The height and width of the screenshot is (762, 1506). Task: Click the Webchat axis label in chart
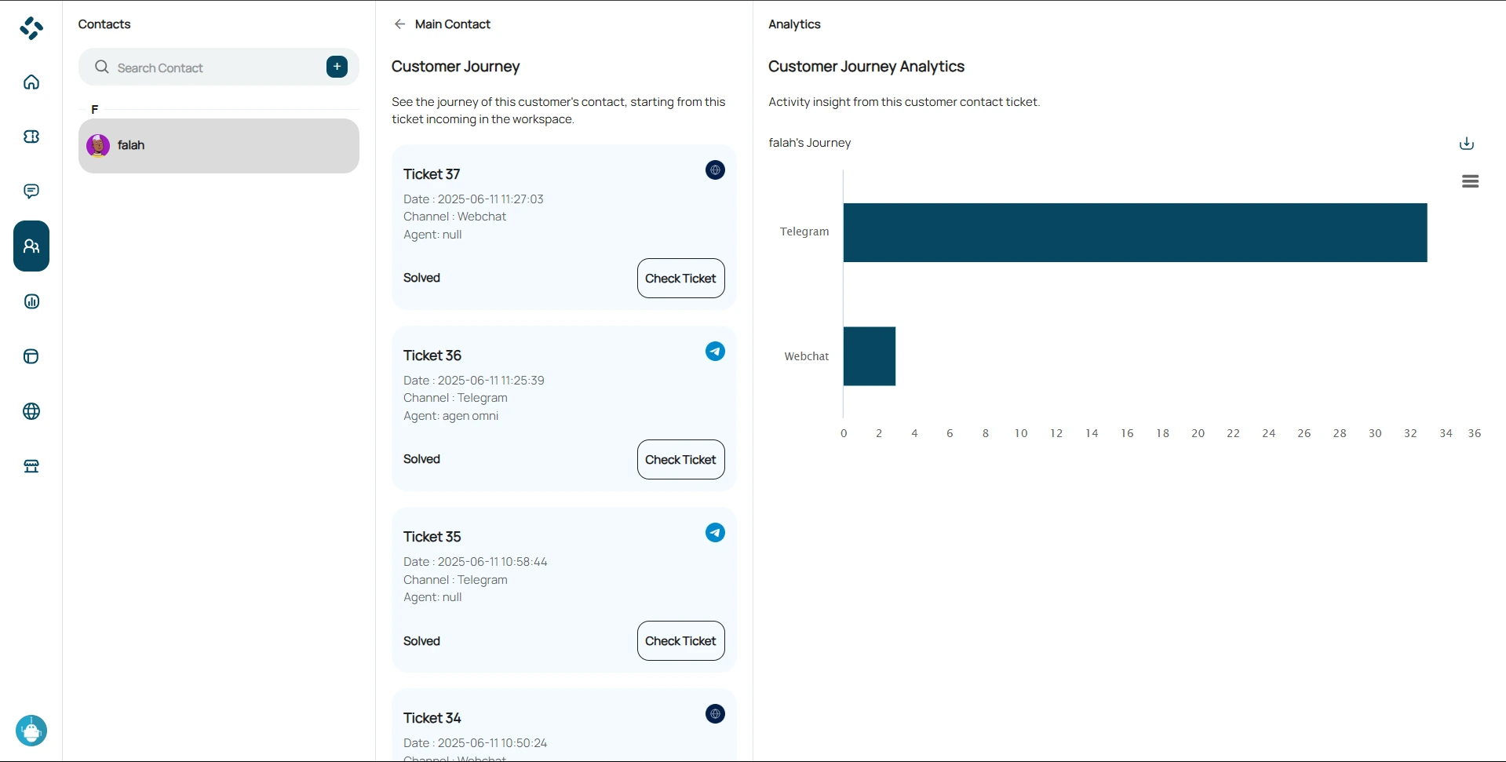click(807, 356)
